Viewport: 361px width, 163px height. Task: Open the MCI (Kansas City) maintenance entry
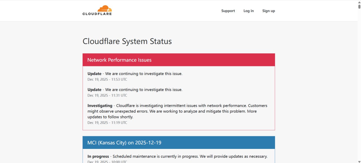click(x=124, y=142)
